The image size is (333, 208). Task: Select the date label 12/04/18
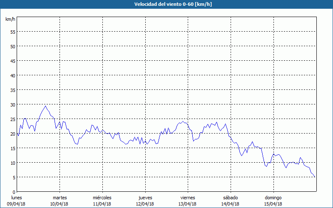pos(145,204)
